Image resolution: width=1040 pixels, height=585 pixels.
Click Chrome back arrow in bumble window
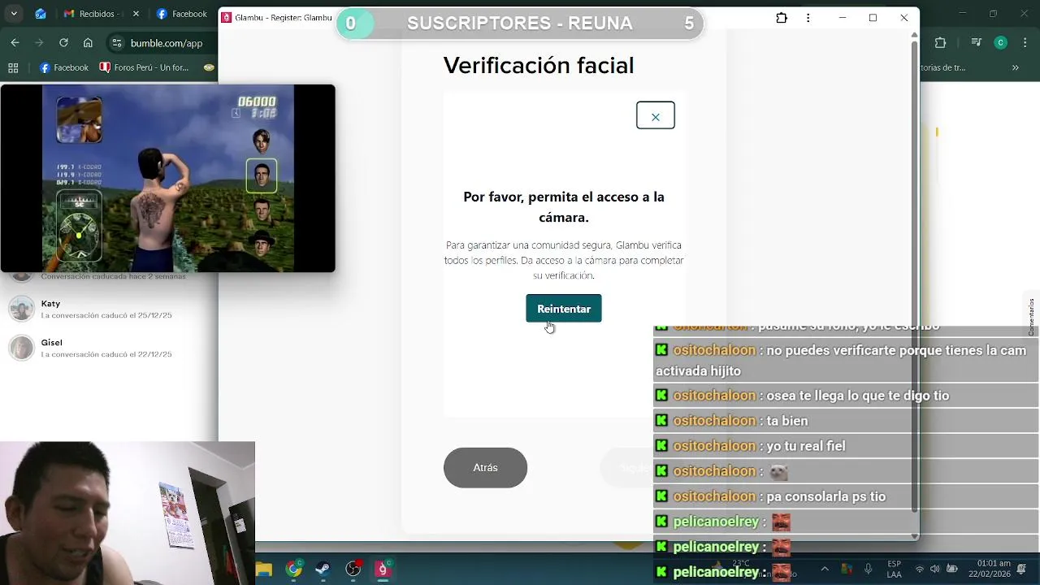click(x=15, y=43)
